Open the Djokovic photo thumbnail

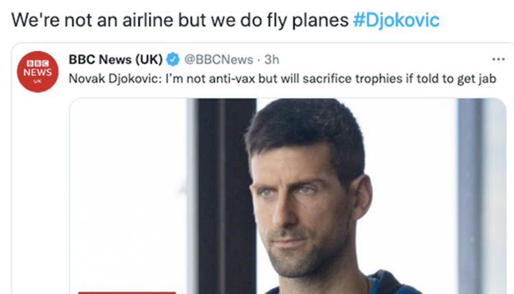tap(288, 196)
